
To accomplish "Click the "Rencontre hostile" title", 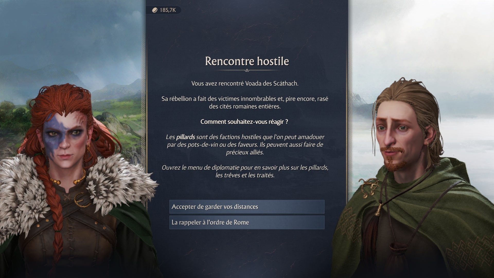I will pyautogui.click(x=247, y=61).
